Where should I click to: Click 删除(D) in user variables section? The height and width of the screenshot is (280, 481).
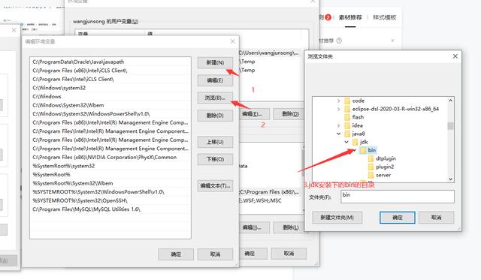[289, 114]
